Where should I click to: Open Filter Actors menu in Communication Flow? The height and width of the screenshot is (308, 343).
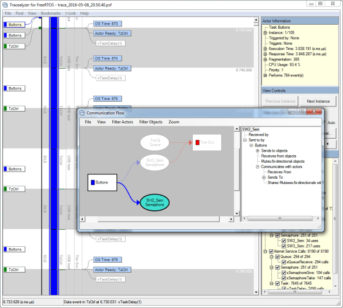pyautogui.click(x=122, y=122)
